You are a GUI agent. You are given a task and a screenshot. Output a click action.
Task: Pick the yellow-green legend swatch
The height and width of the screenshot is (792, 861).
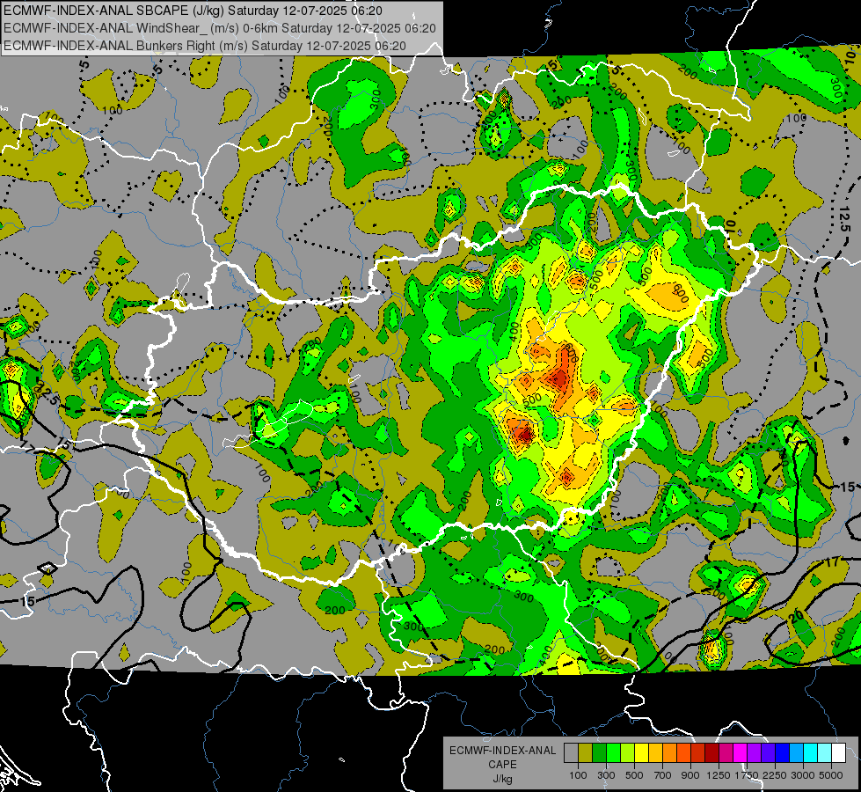point(628,753)
